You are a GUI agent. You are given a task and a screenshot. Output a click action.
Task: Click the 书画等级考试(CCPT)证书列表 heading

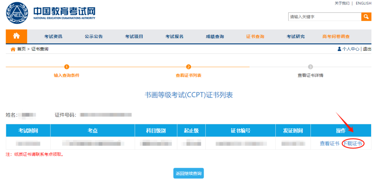pyautogui.click(x=189, y=95)
